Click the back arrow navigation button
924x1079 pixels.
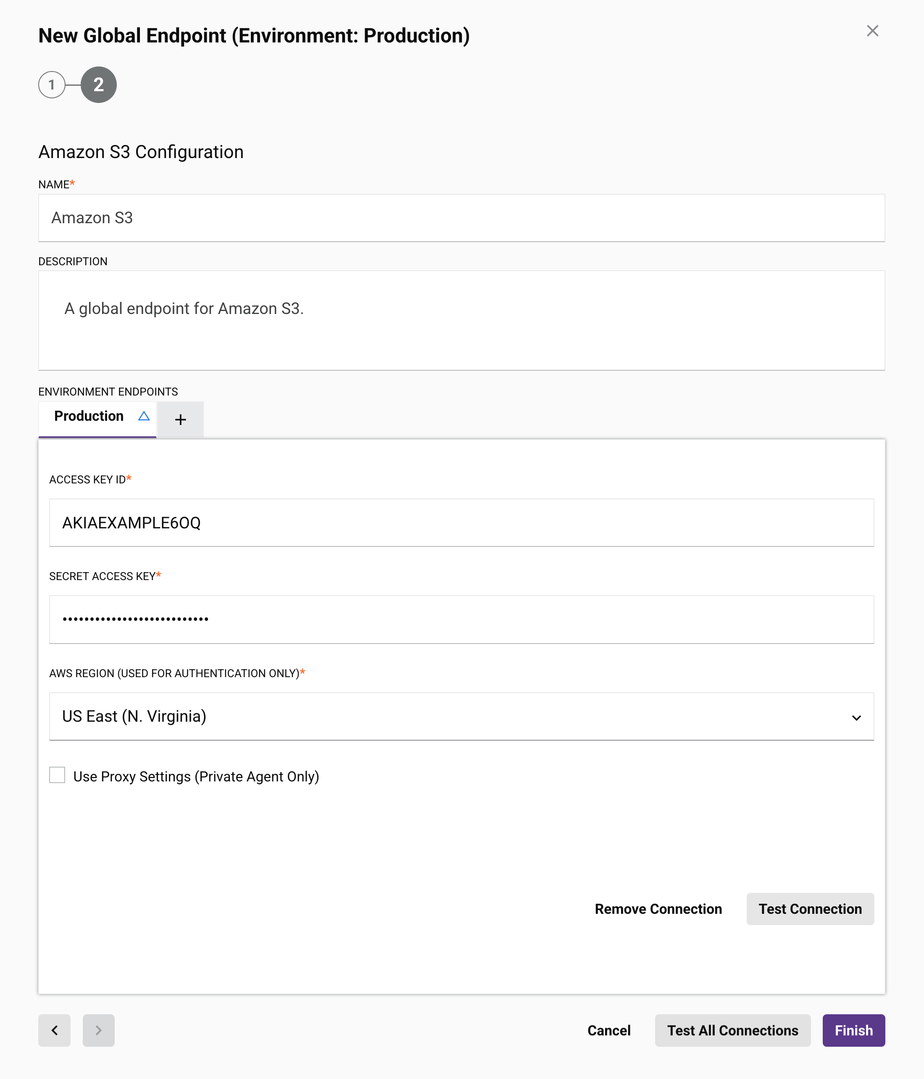click(54, 1030)
